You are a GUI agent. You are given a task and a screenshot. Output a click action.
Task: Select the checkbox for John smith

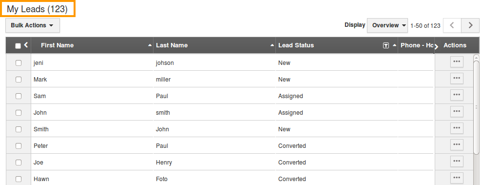(x=19, y=112)
